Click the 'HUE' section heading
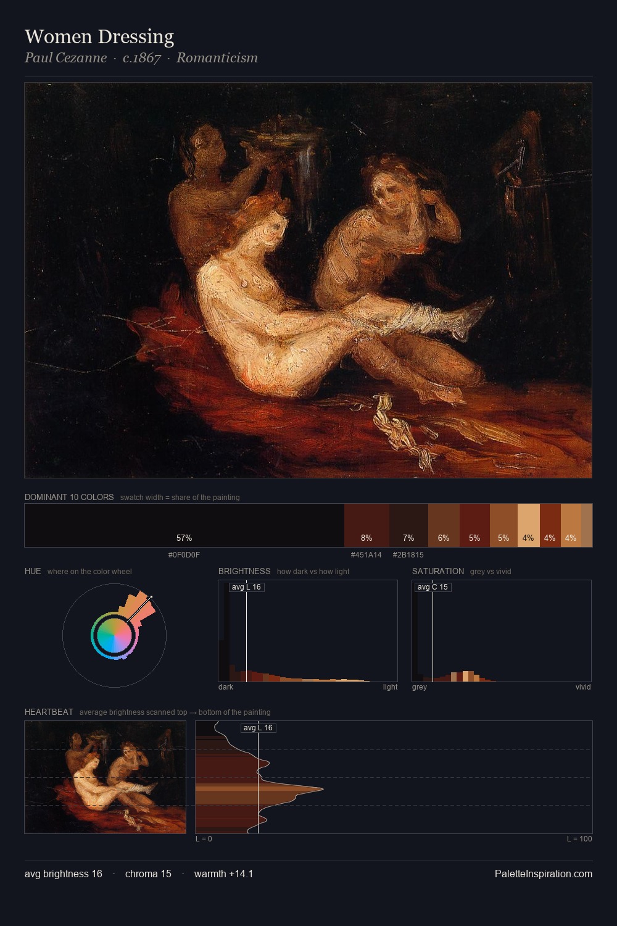 click(x=33, y=571)
